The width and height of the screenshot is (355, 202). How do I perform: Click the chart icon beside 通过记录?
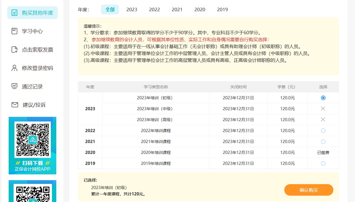(14, 86)
